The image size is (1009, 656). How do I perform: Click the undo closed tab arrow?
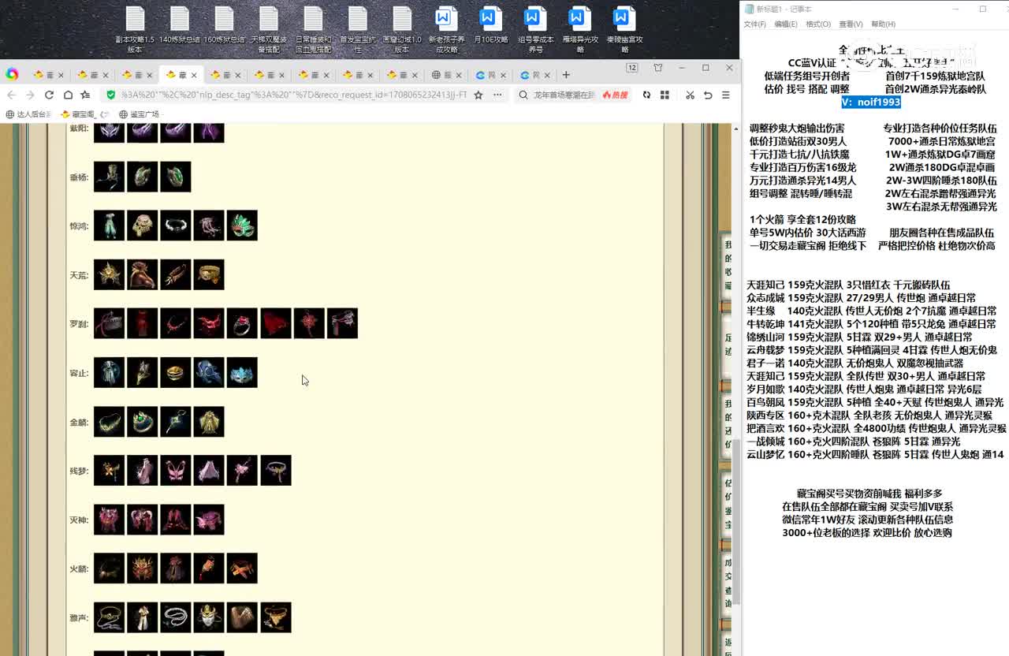(x=708, y=95)
